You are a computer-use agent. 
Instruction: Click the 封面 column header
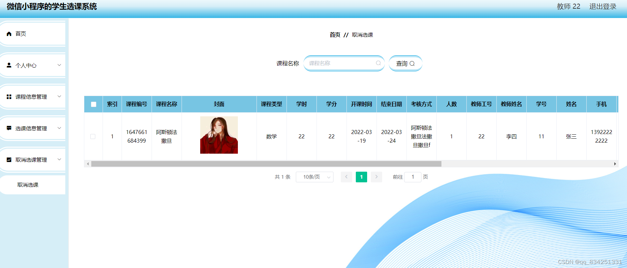(x=219, y=104)
